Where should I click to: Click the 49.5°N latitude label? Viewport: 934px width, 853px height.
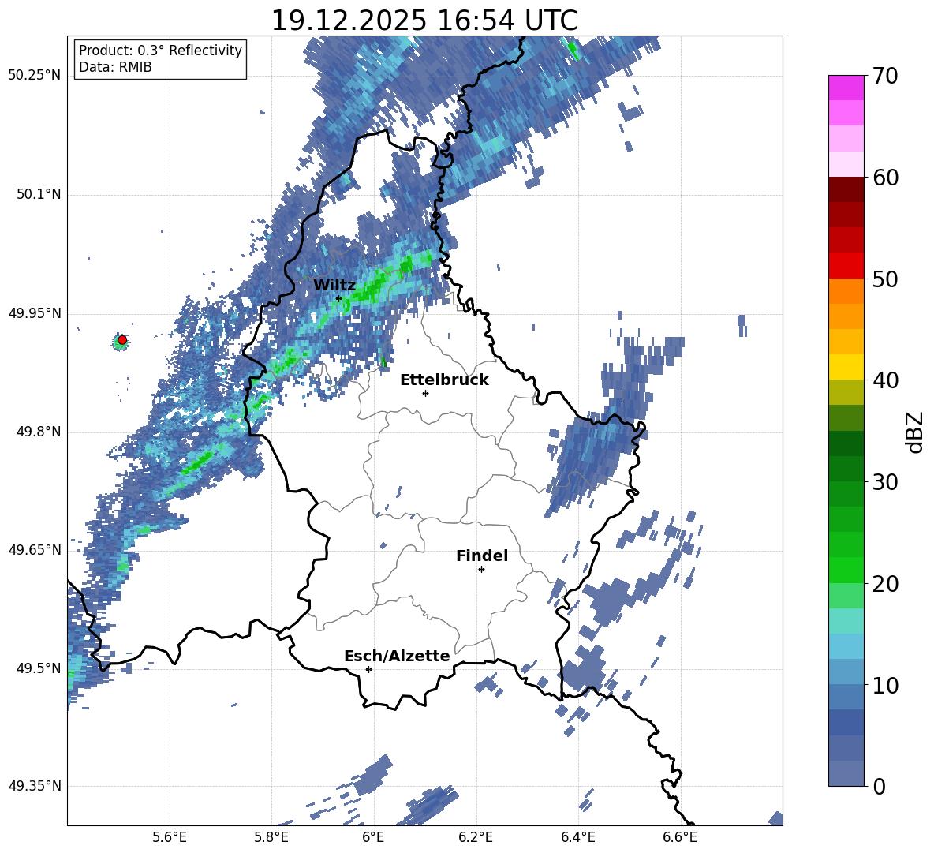pyautogui.click(x=39, y=668)
